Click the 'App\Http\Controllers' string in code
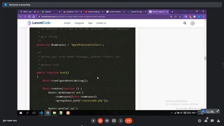The width and height of the screenshot is (224, 126). (x=86, y=45)
